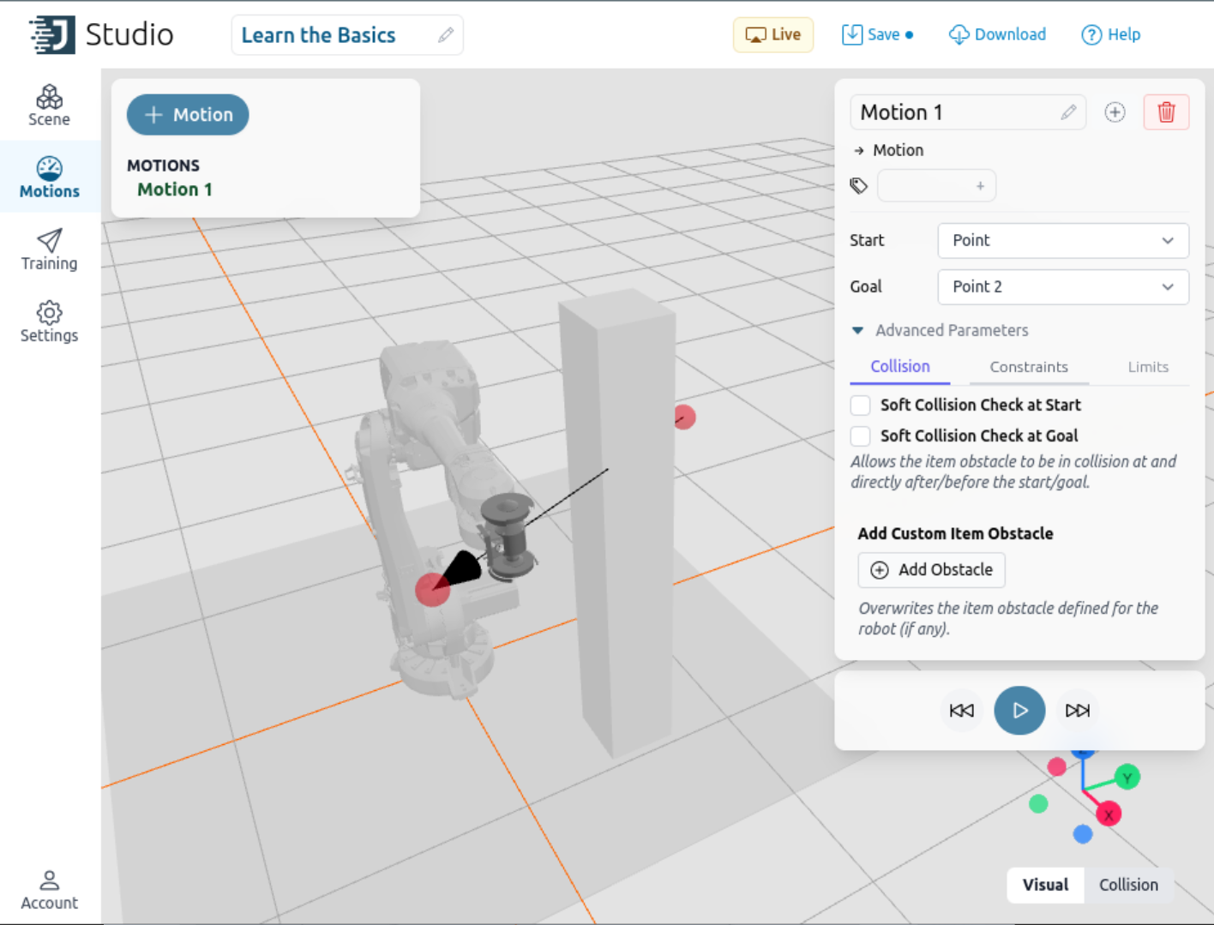The height and width of the screenshot is (925, 1214).
Task: Select the Visual view mode
Action: point(1045,885)
